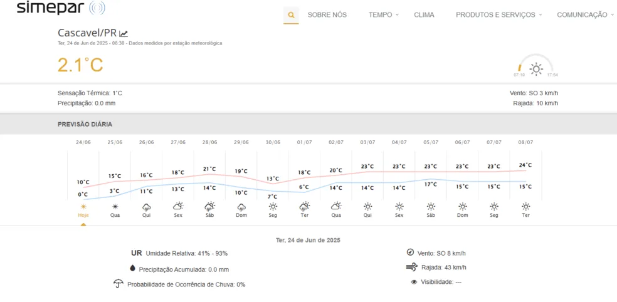Click the 24/06 date column header
617x302 pixels.
(x=83, y=142)
